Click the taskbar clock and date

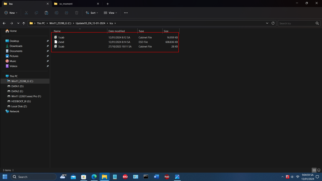click(308, 177)
